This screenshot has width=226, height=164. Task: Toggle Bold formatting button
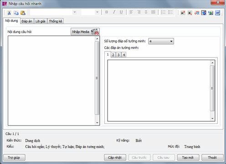click(x=107, y=12)
